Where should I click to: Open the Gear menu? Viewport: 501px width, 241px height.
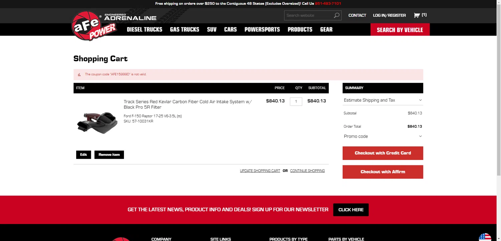[326, 29]
